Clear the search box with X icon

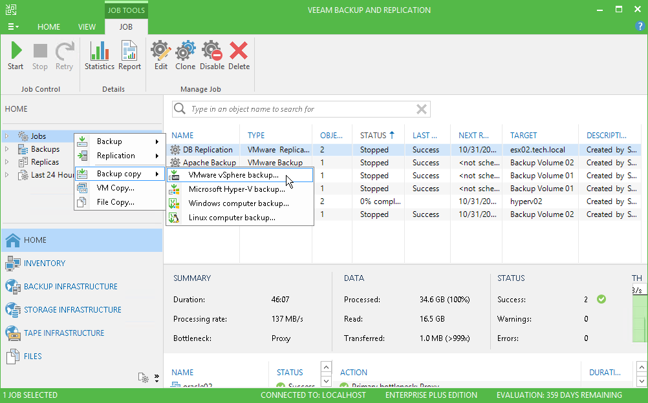click(421, 109)
